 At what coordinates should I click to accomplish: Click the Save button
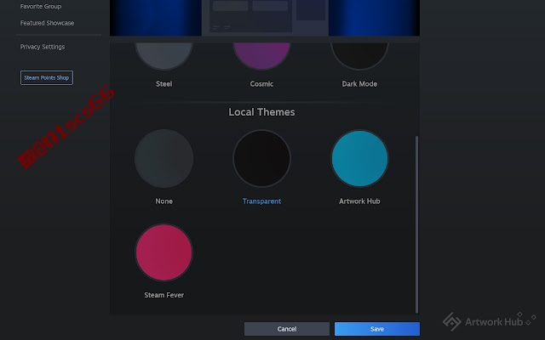(x=377, y=329)
